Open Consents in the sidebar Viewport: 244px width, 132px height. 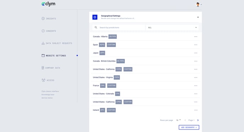click(49, 31)
